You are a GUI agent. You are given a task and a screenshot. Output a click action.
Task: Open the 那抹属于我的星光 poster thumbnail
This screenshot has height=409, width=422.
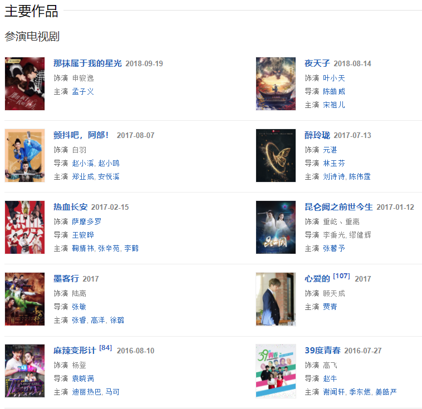(x=24, y=83)
